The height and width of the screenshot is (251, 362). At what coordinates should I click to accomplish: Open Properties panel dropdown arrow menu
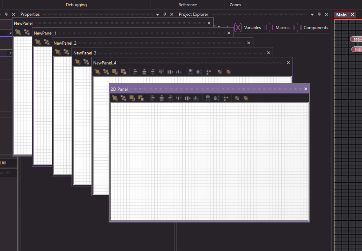click(157, 15)
